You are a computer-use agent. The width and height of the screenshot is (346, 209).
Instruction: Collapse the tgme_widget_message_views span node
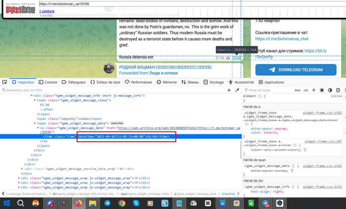pyautogui.click(x=35, y=100)
